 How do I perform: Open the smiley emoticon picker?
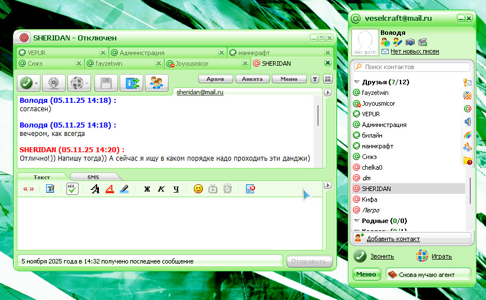click(x=198, y=189)
